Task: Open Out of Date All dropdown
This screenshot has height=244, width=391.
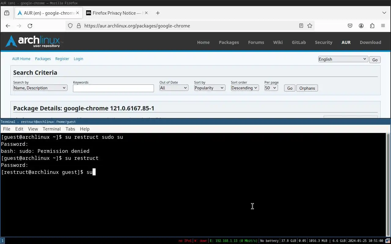Action: (x=174, y=88)
